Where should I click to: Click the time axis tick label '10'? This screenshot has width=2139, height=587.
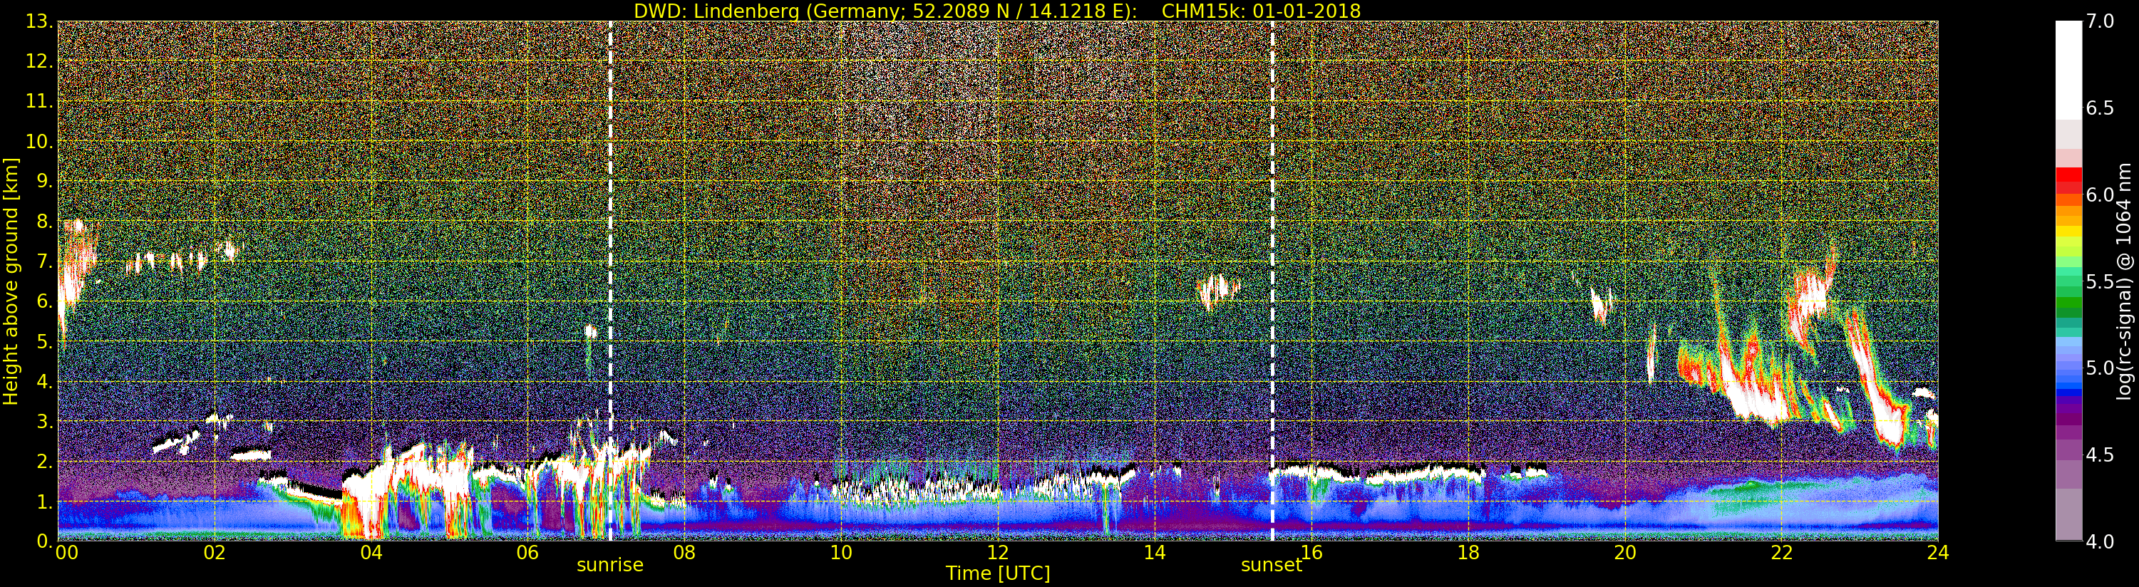841,553
